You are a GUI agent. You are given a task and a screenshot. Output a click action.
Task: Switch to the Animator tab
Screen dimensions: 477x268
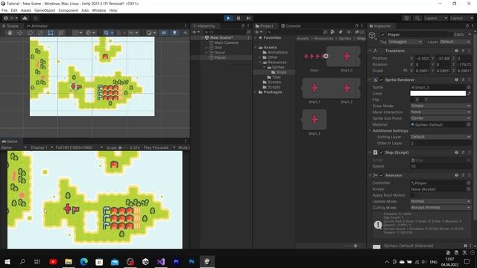(37, 26)
